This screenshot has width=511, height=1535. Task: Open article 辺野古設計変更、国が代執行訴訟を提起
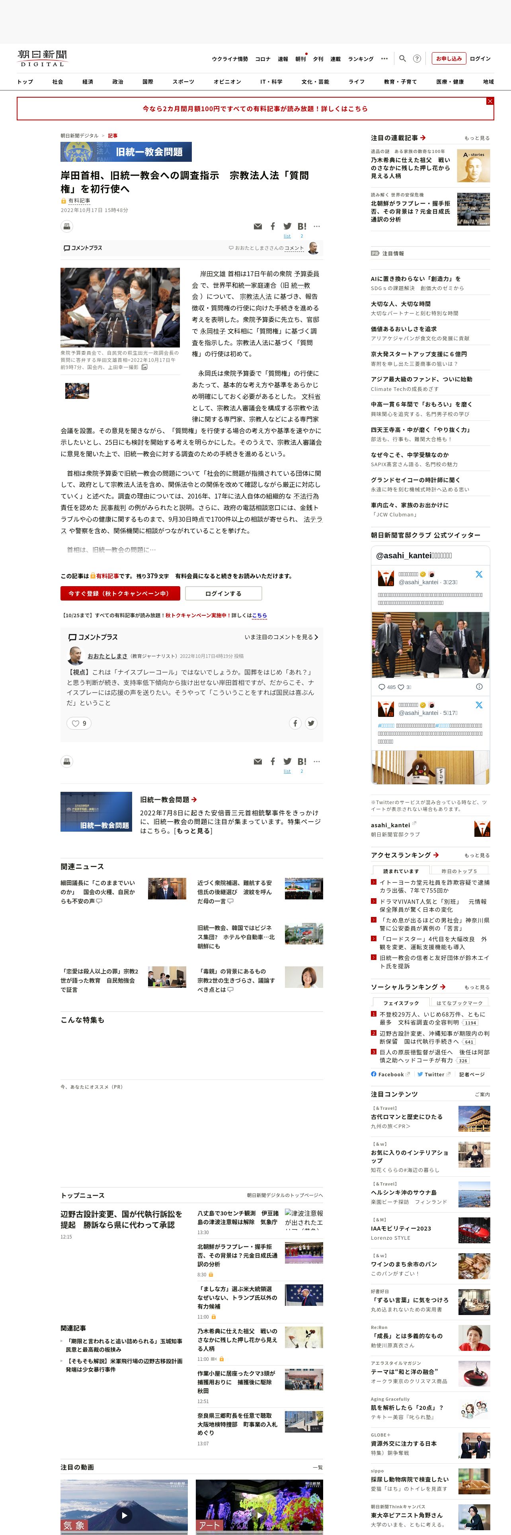121,1219
